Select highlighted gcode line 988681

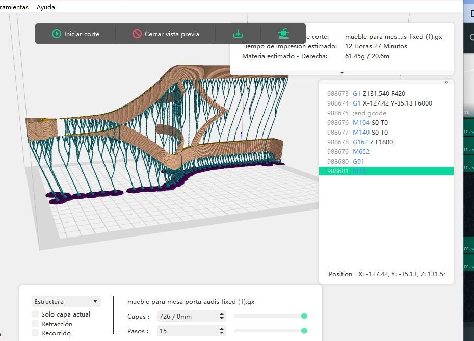(386, 171)
